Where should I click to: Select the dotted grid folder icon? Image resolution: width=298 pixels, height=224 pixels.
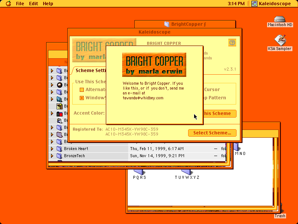[60, 135]
